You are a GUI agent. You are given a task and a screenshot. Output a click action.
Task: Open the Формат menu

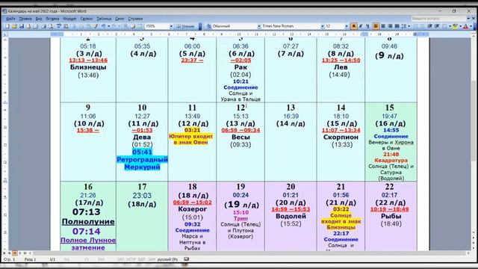pyautogui.click(x=69, y=19)
